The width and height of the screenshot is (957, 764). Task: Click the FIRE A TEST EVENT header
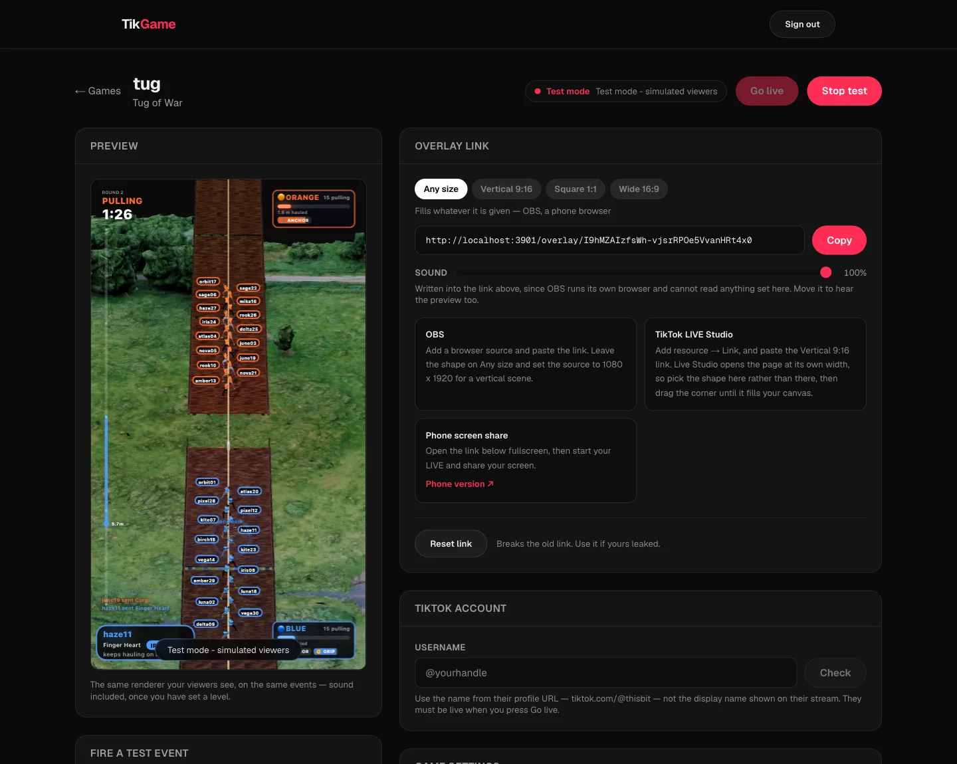140,753
